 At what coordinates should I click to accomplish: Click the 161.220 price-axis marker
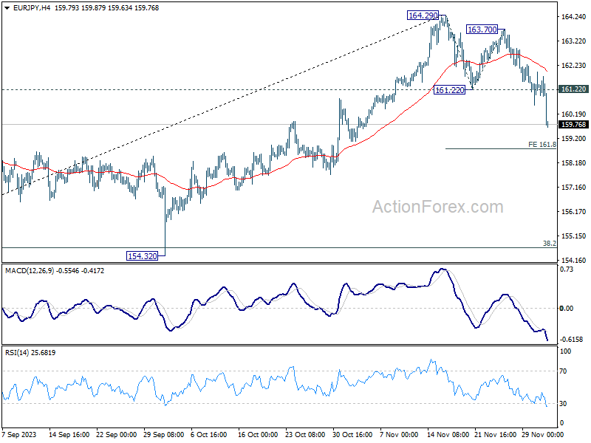(x=574, y=89)
